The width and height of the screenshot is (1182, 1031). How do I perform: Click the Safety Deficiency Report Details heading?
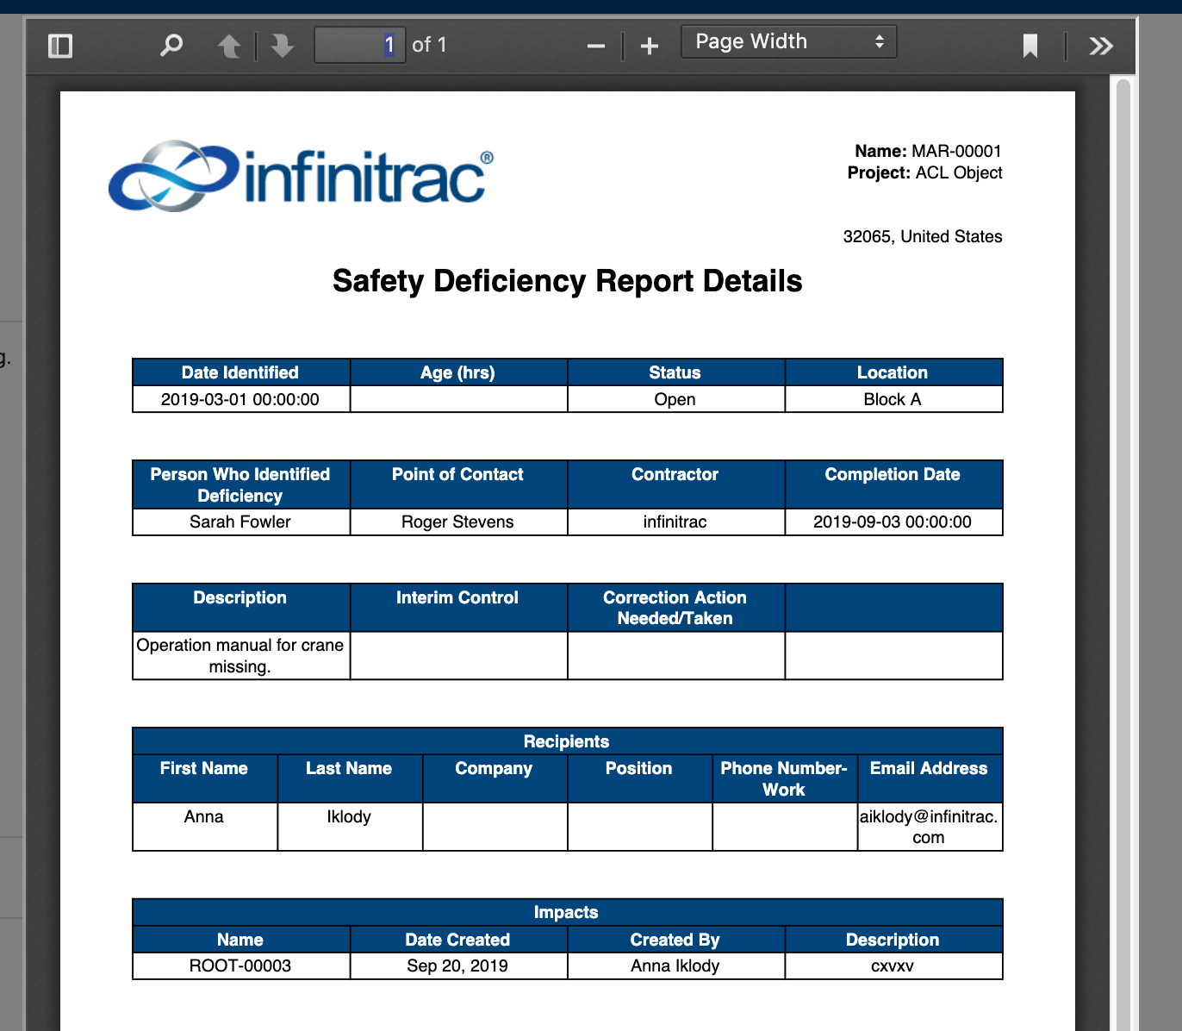[568, 281]
